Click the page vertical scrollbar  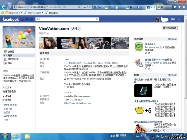click(x=185, y=58)
